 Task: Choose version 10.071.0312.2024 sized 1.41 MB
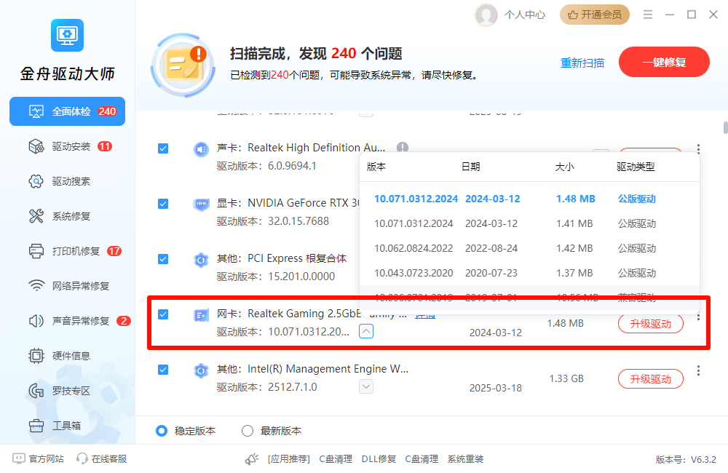pos(529,223)
